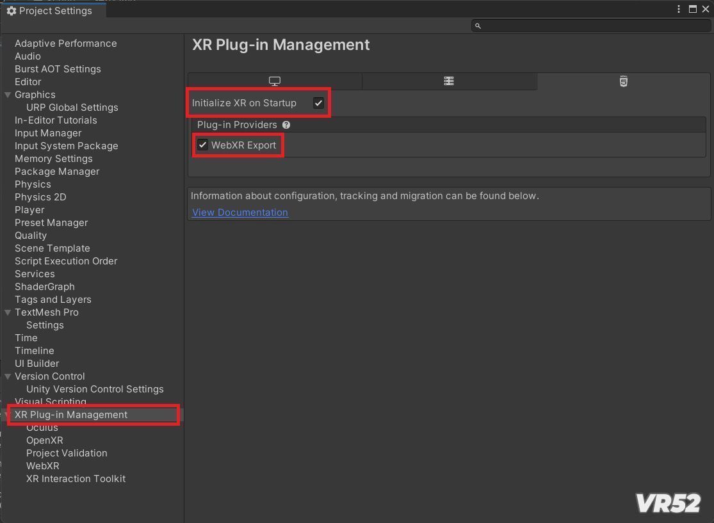The image size is (714, 523).
Task: Select UI Builder settings
Action: coord(37,363)
